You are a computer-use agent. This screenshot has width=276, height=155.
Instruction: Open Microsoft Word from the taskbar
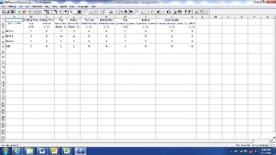click(x=42, y=151)
